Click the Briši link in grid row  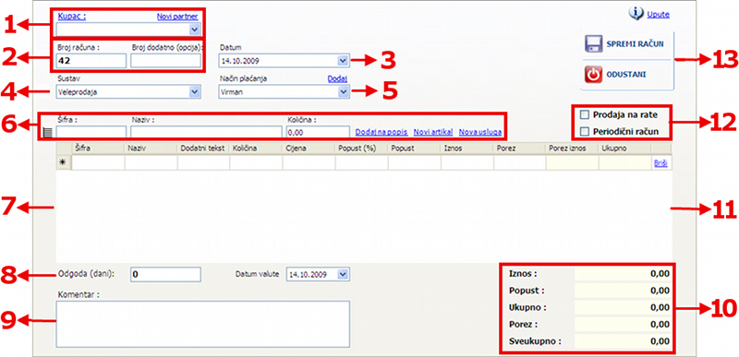[x=660, y=163]
